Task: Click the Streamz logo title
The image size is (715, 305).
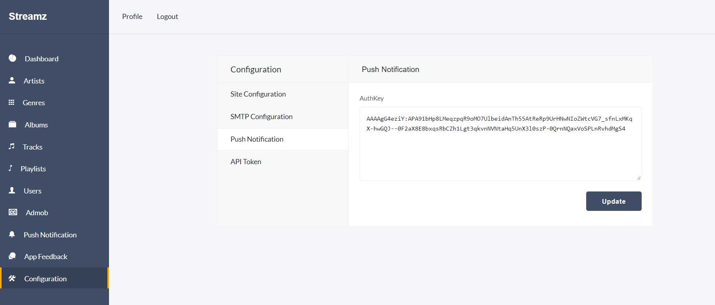Action: (28, 17)
